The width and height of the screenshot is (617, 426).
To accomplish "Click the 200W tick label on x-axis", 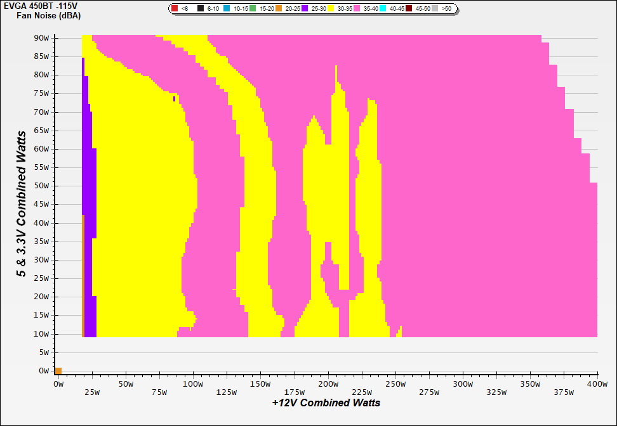I will (x=328, y=384).
